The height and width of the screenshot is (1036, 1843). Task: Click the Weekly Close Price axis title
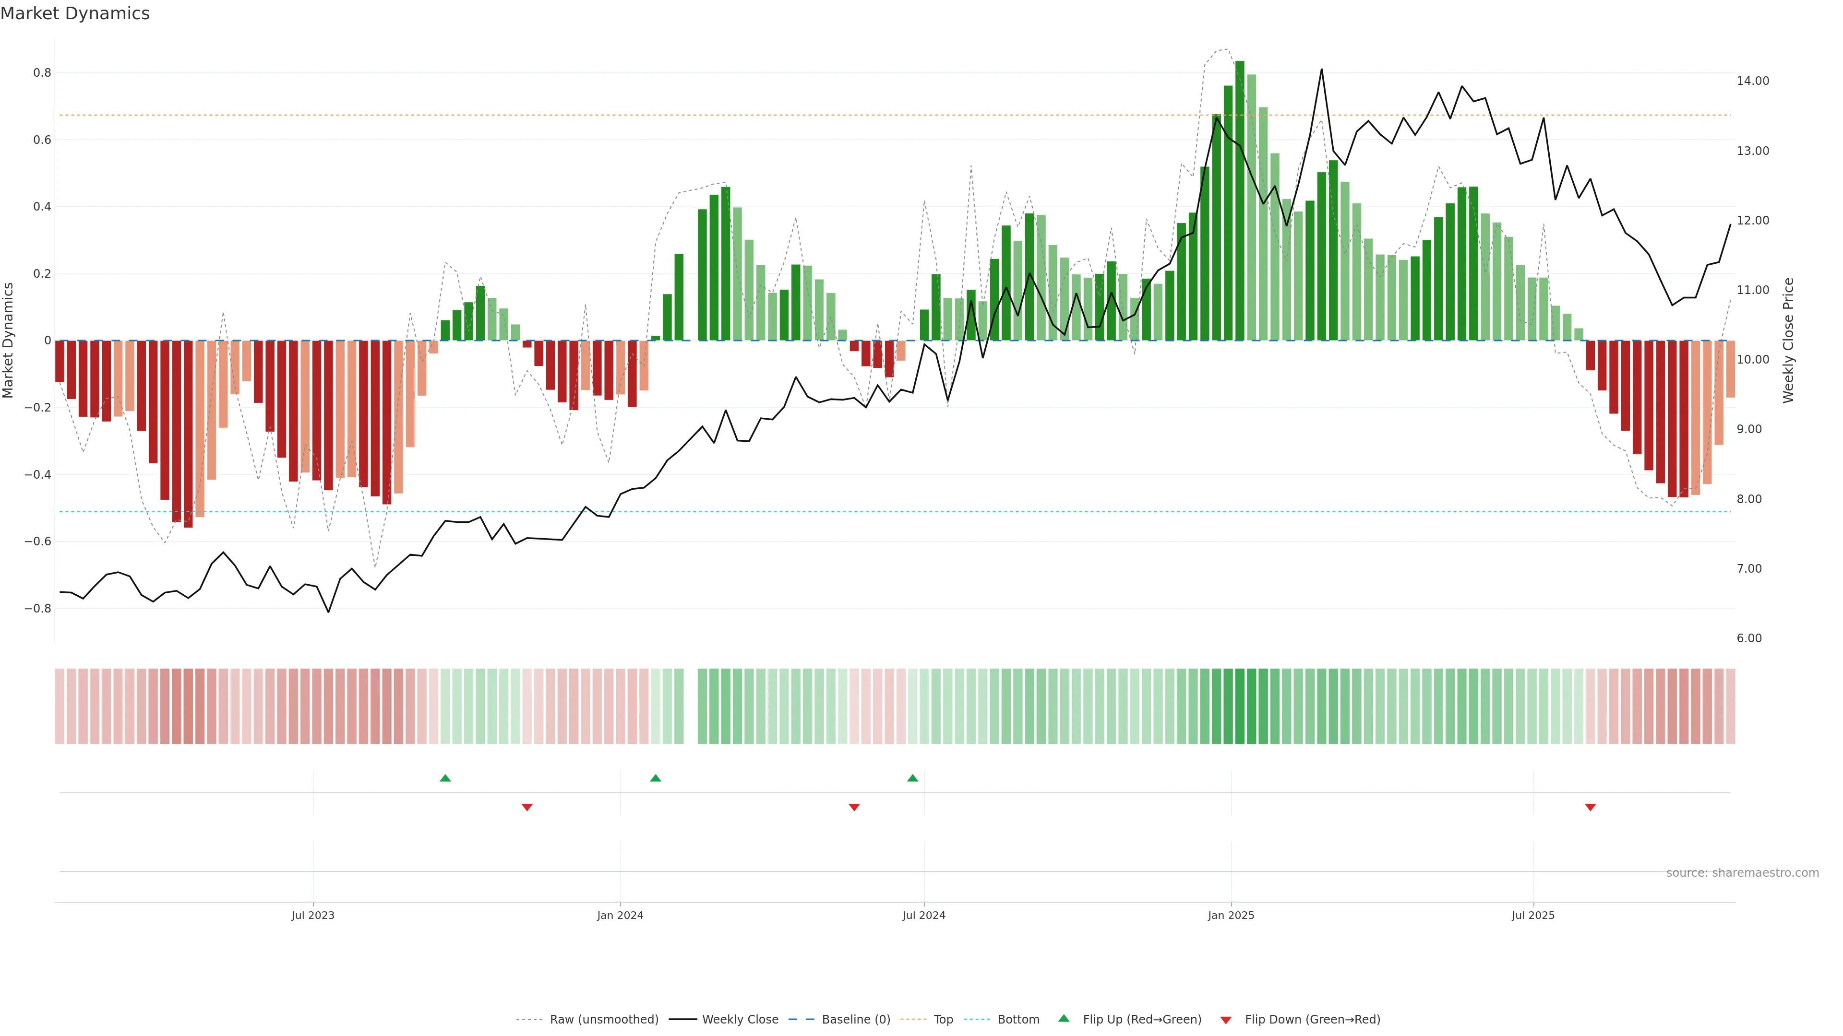tap(1789, 341)
